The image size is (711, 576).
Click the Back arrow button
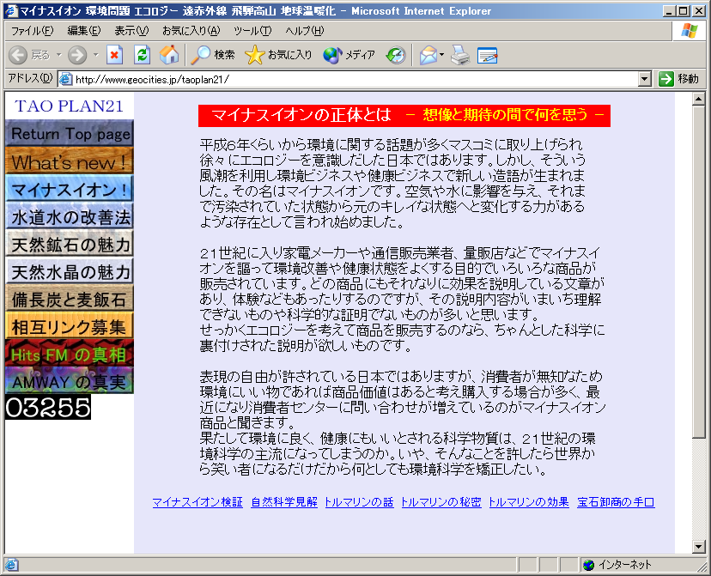18,55
